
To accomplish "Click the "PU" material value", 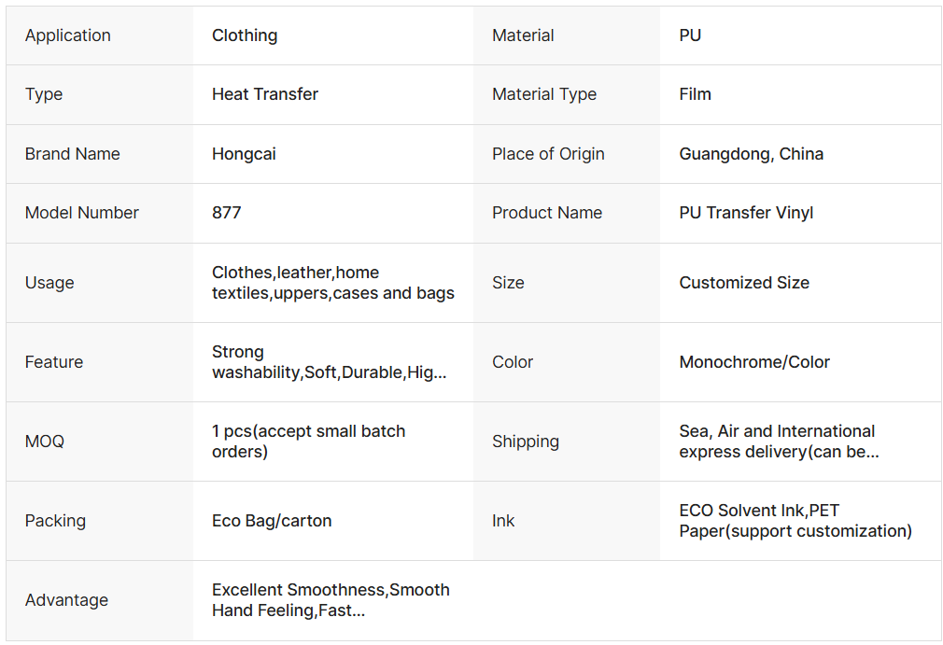I will tap(690, 35).
